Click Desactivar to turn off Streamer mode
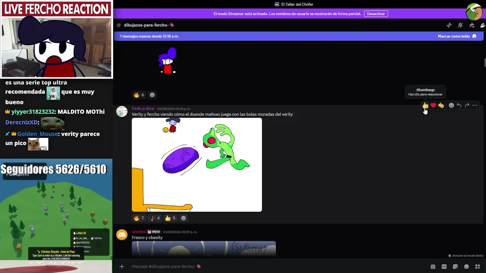Screen dimensions: 486x273 (376, 14)
